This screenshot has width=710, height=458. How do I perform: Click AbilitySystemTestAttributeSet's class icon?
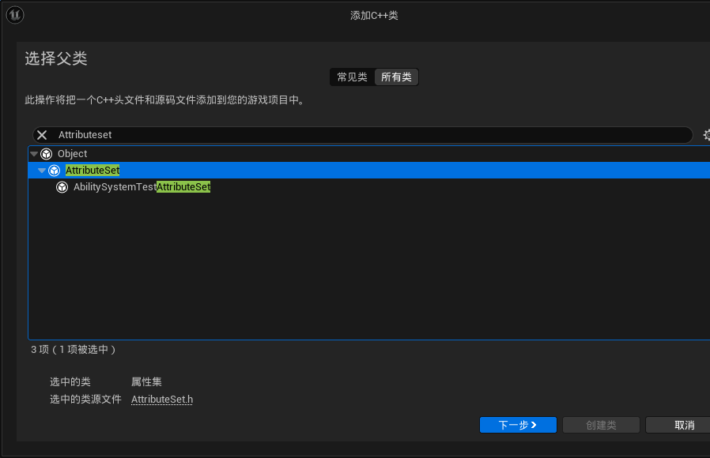[x=62, y=187]
